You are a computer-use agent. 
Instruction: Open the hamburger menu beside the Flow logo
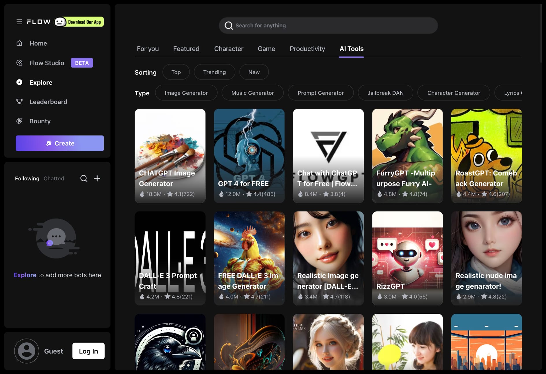point(19,22)
